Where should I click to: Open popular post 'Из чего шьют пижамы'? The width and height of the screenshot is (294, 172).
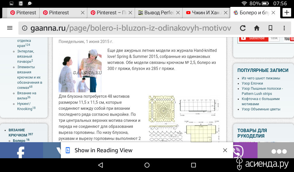[x=261, y=78]
